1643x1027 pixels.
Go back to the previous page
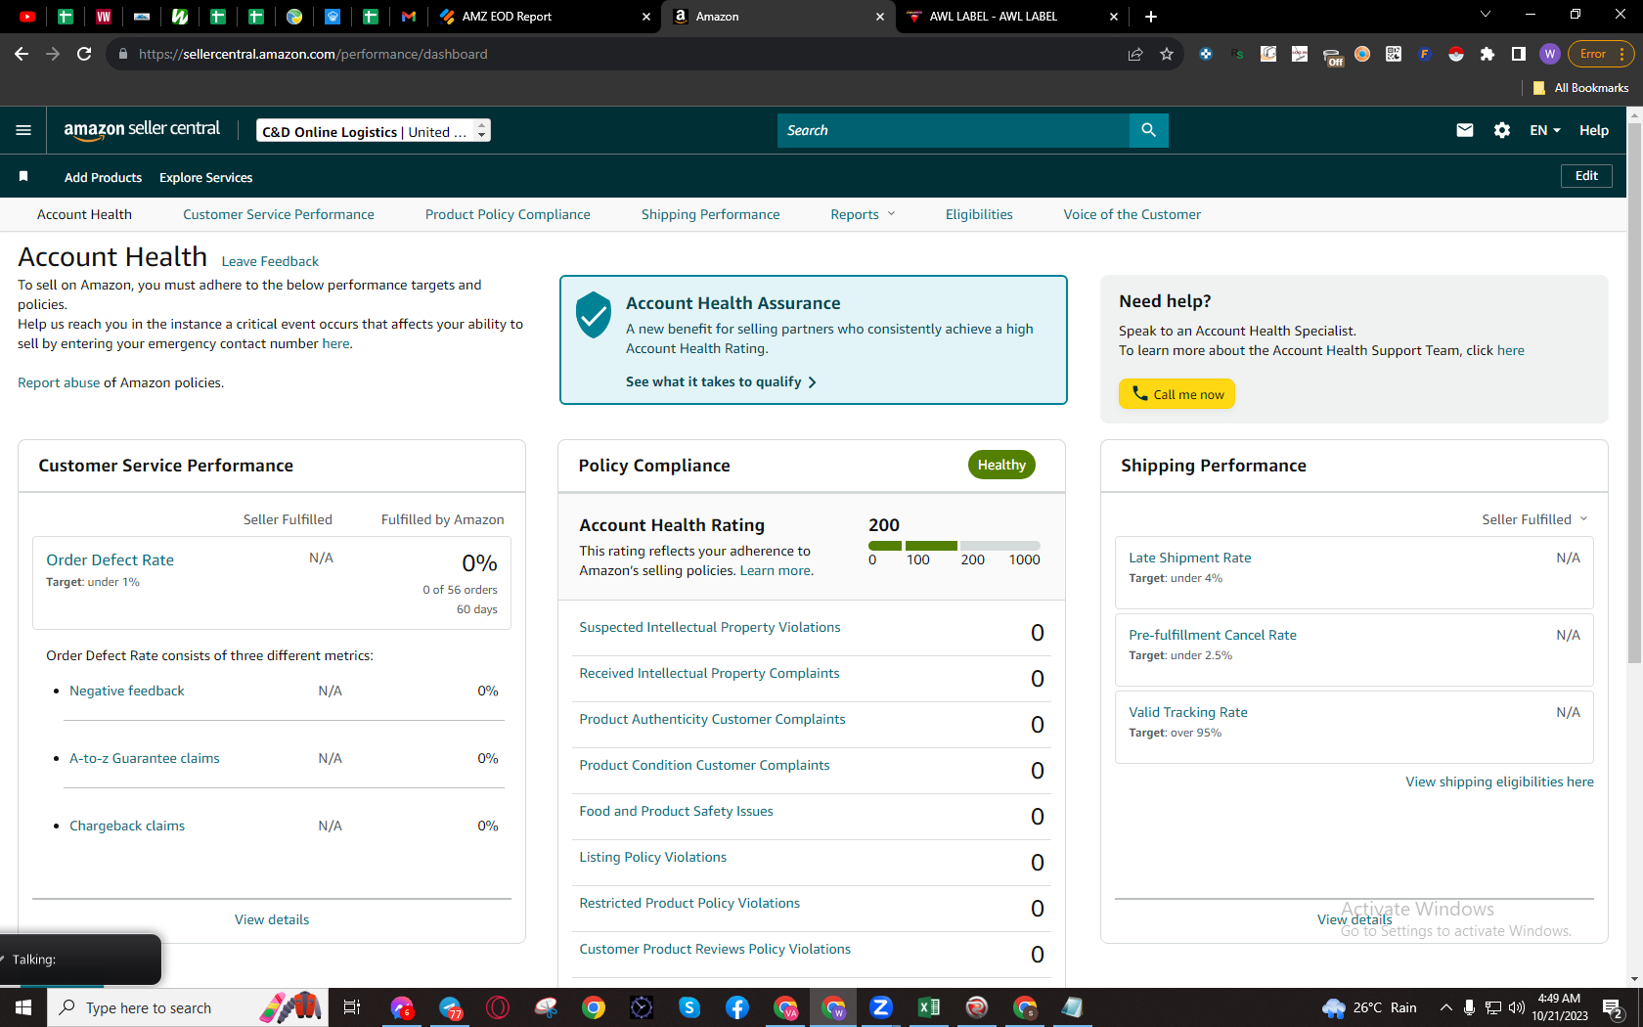tap(22, 54)
